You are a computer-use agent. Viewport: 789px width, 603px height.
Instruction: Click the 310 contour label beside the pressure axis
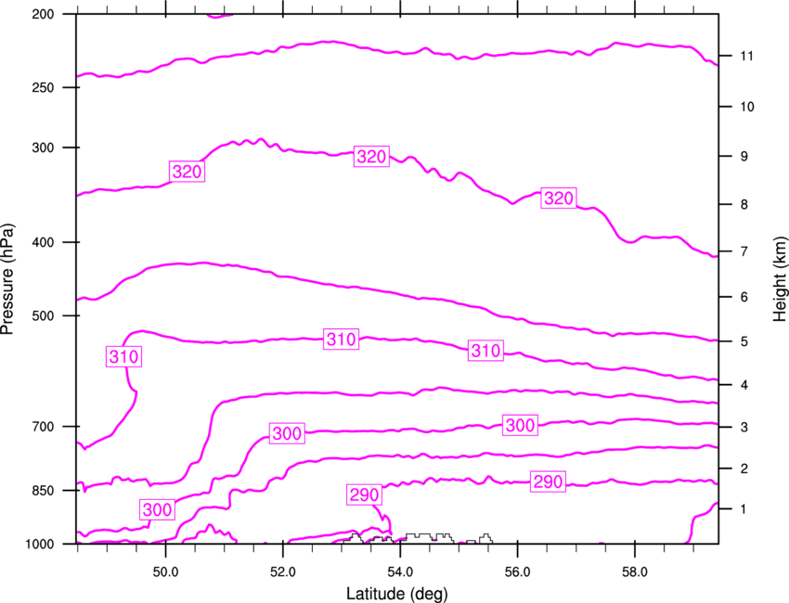click(x=123, y=356)
